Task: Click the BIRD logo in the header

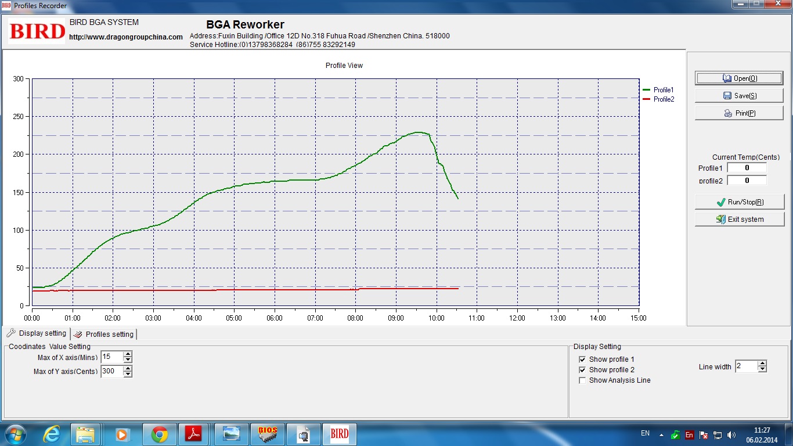Action: click(37, 31)
